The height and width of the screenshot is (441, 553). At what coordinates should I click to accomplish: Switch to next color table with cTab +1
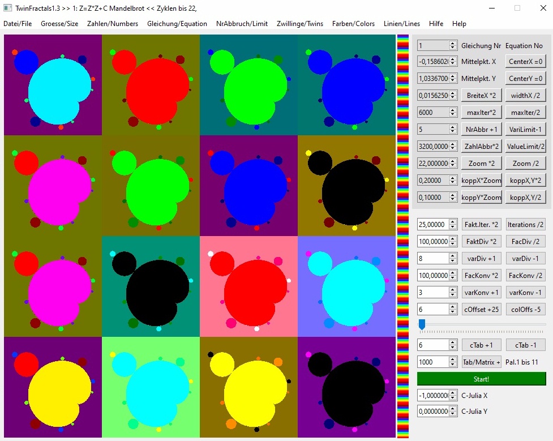click(x=482, y=345)
